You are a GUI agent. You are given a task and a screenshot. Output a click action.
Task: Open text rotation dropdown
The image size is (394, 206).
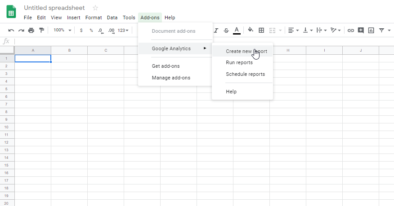pos(336,31)
